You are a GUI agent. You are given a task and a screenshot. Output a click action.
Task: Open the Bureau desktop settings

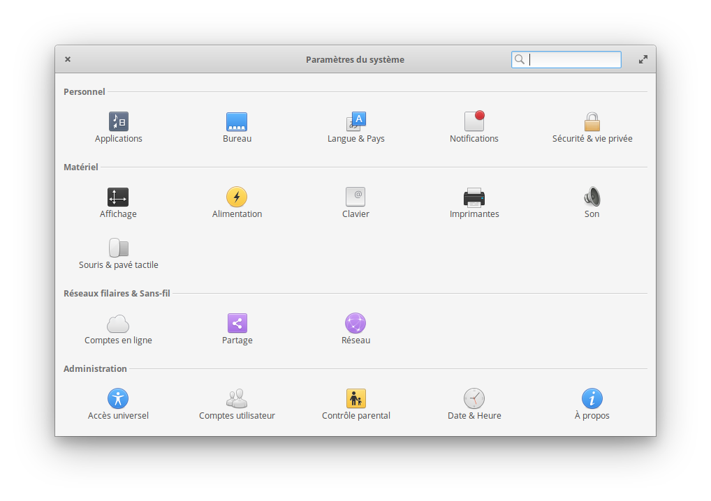click(x=237, y=128)
